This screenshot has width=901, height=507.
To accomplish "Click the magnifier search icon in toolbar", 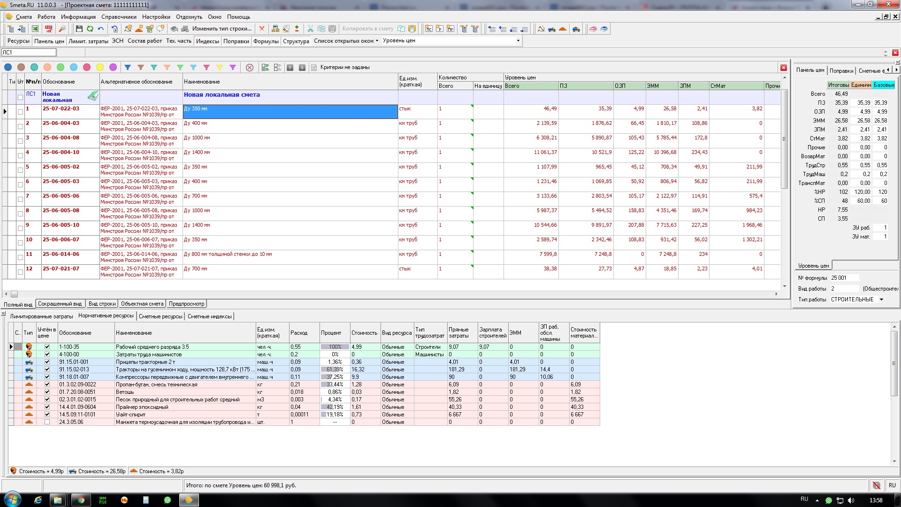I will click(x=61, y=29).
